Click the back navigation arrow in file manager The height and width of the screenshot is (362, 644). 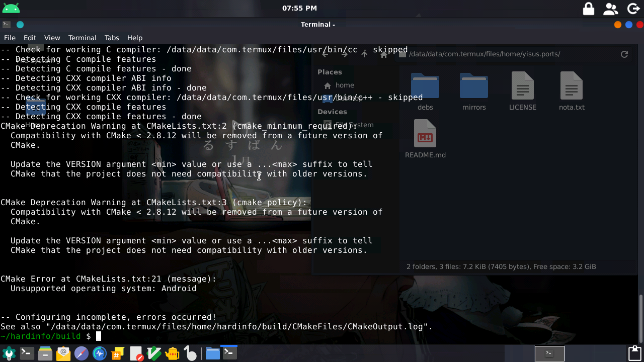coord(325,54)
